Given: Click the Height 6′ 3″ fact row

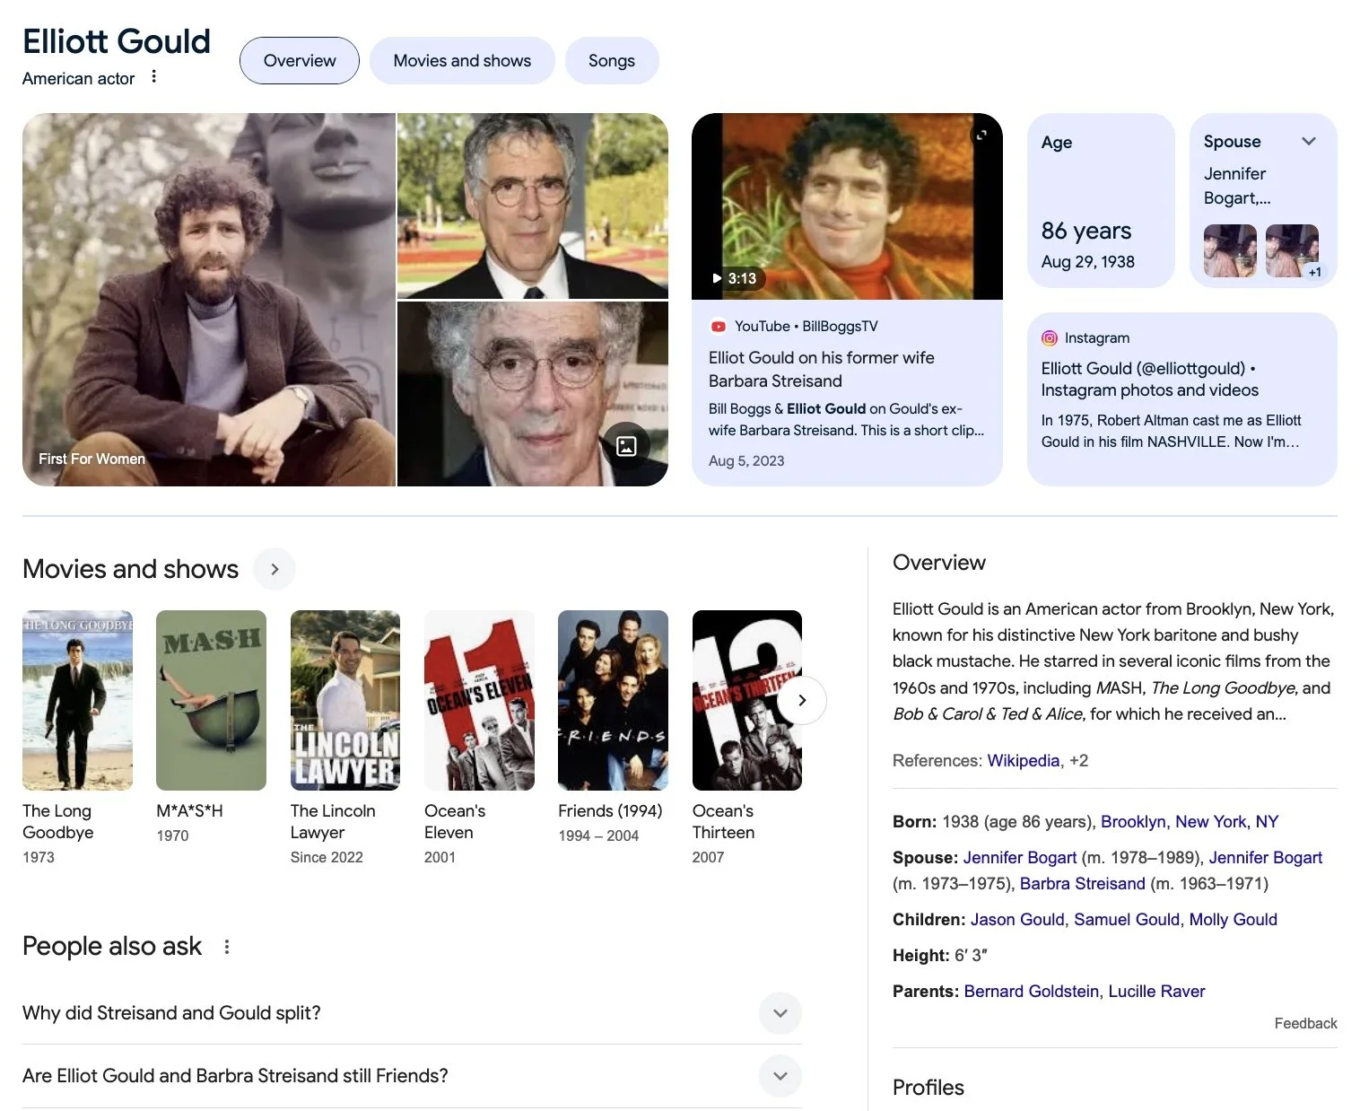Looking at the screenshot, I should [x=940, y=956].
